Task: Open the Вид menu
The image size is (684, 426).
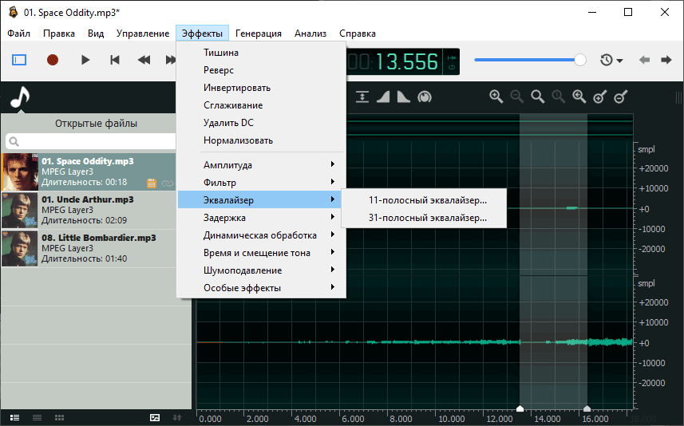Action: click(96, 34)
